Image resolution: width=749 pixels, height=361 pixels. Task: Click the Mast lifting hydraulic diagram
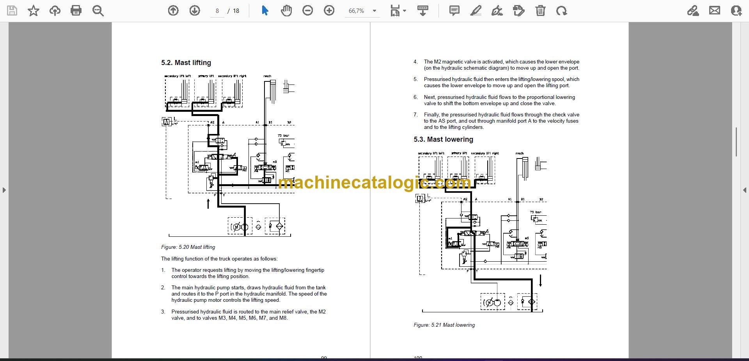(x=228, y=155)
